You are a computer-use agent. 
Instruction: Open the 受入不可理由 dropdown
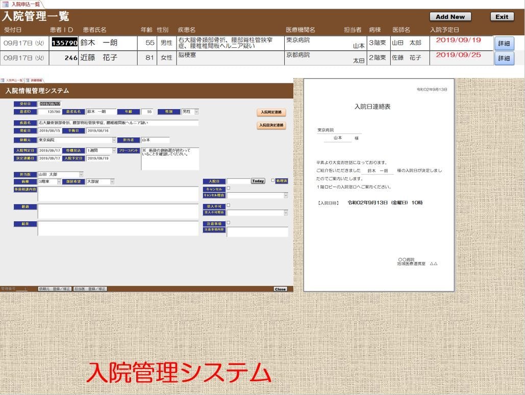[286, 213]
